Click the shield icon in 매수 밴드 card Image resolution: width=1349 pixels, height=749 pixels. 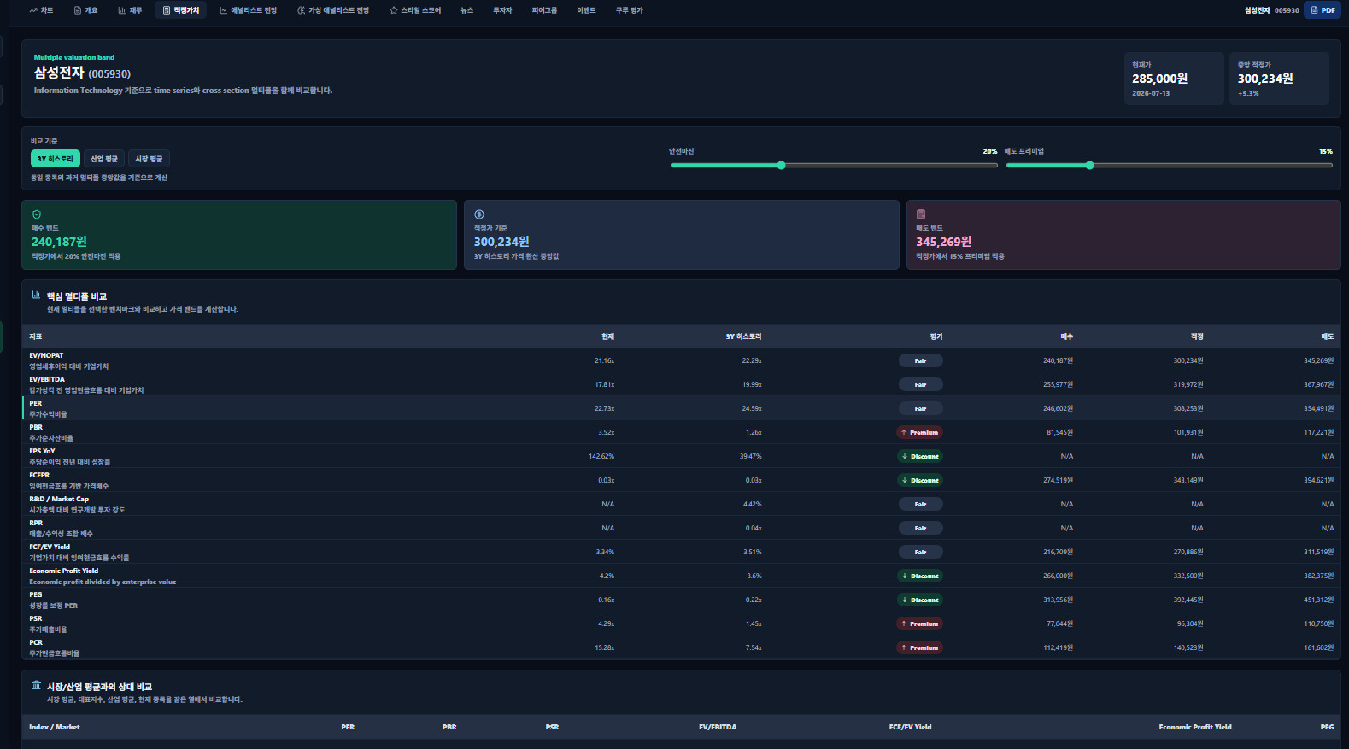pos(37,214)
